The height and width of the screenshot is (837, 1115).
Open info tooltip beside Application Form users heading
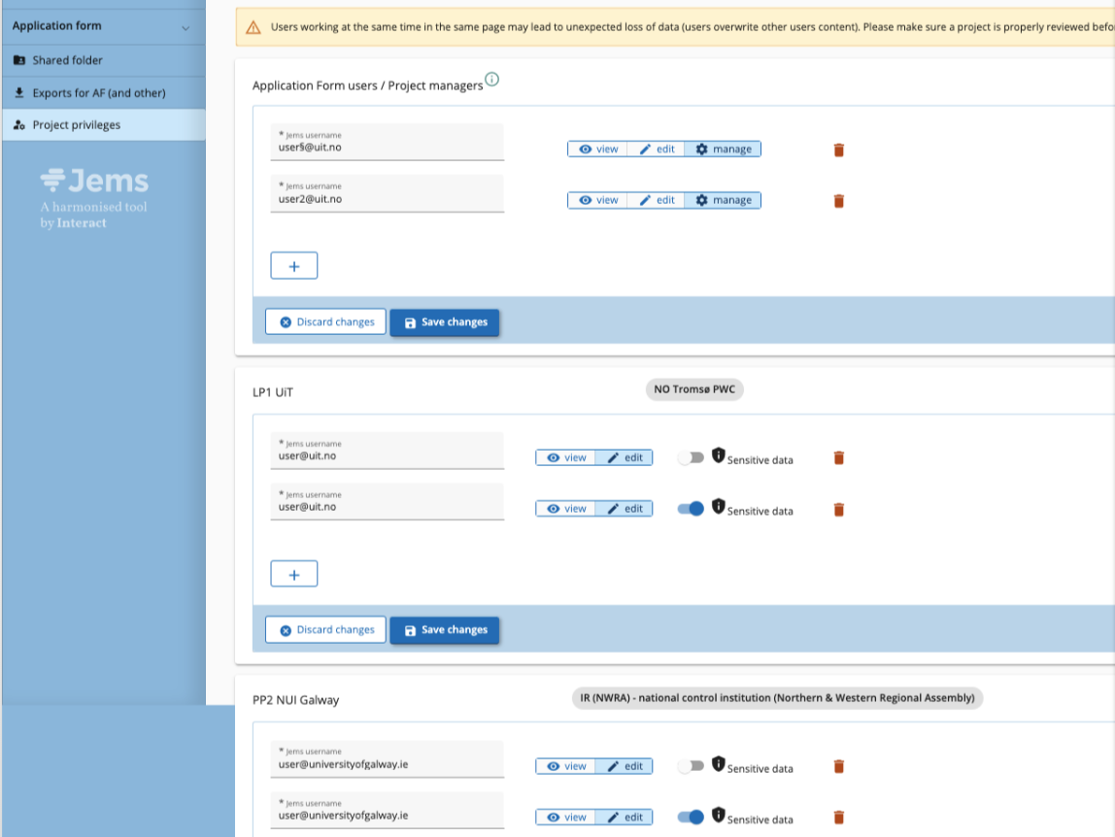point(491,81)
